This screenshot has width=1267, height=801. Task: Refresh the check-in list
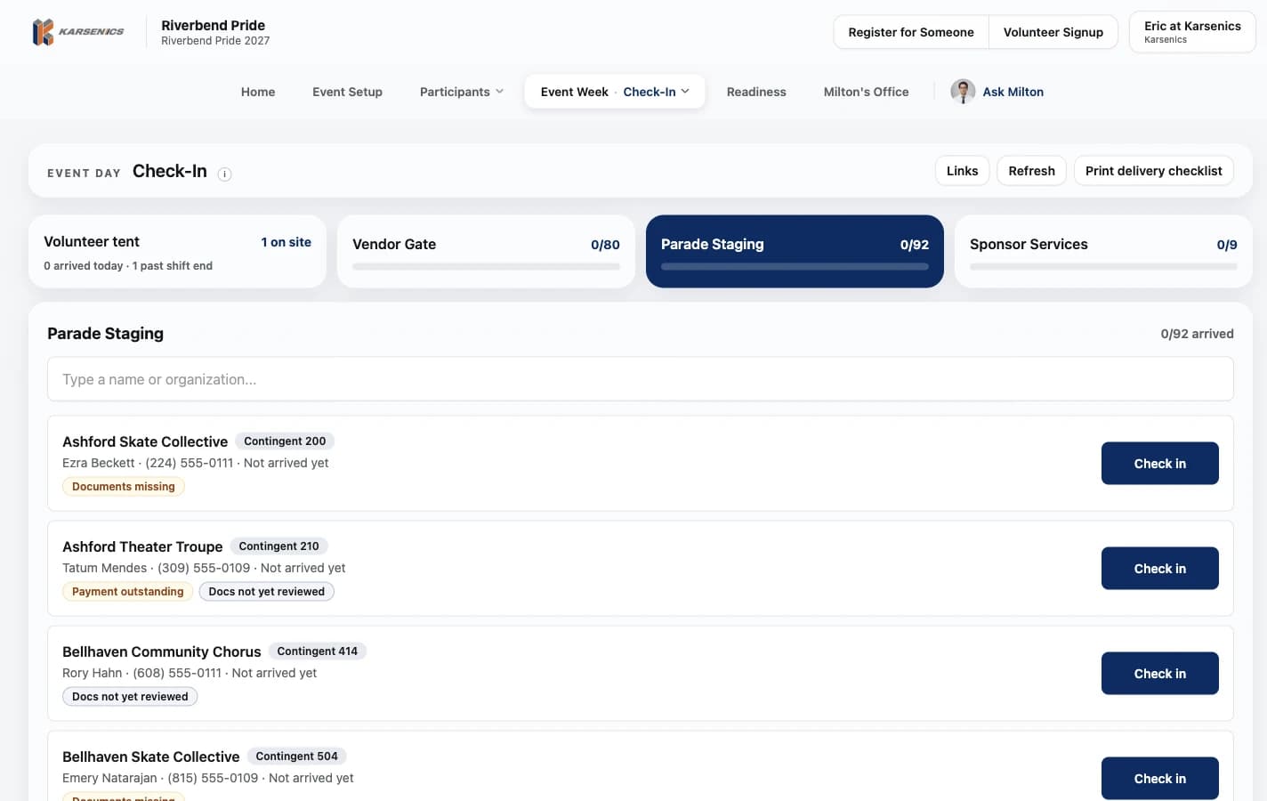coord(1031,171)
